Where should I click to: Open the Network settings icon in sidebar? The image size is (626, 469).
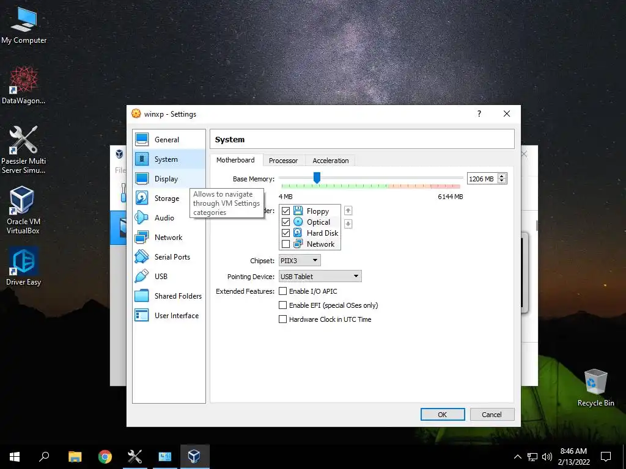[x=142, y=238]
